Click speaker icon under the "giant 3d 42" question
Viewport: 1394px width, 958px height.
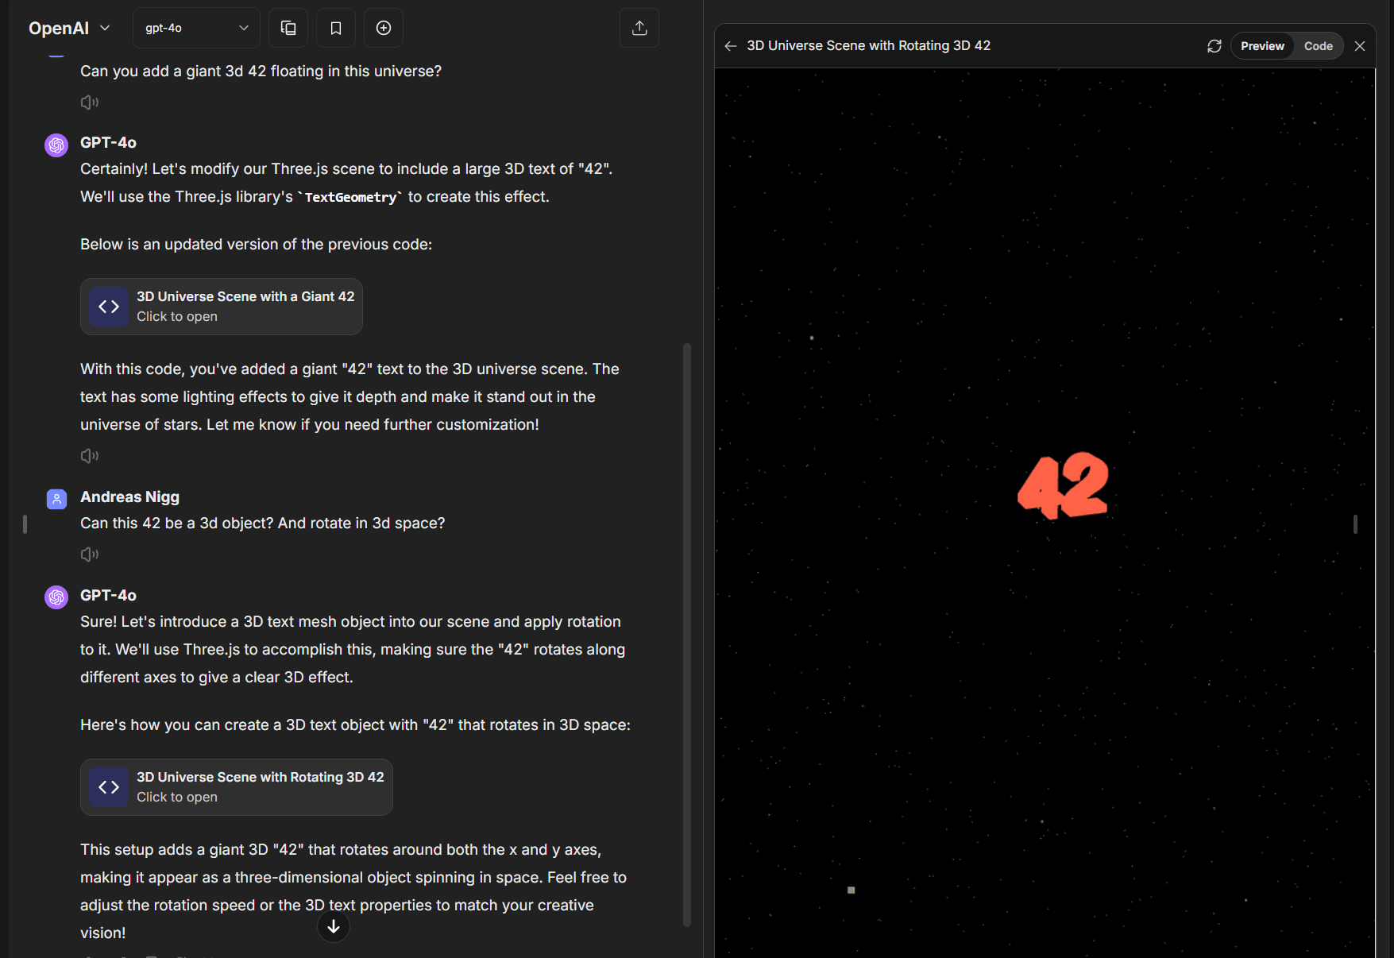(90, 102)
